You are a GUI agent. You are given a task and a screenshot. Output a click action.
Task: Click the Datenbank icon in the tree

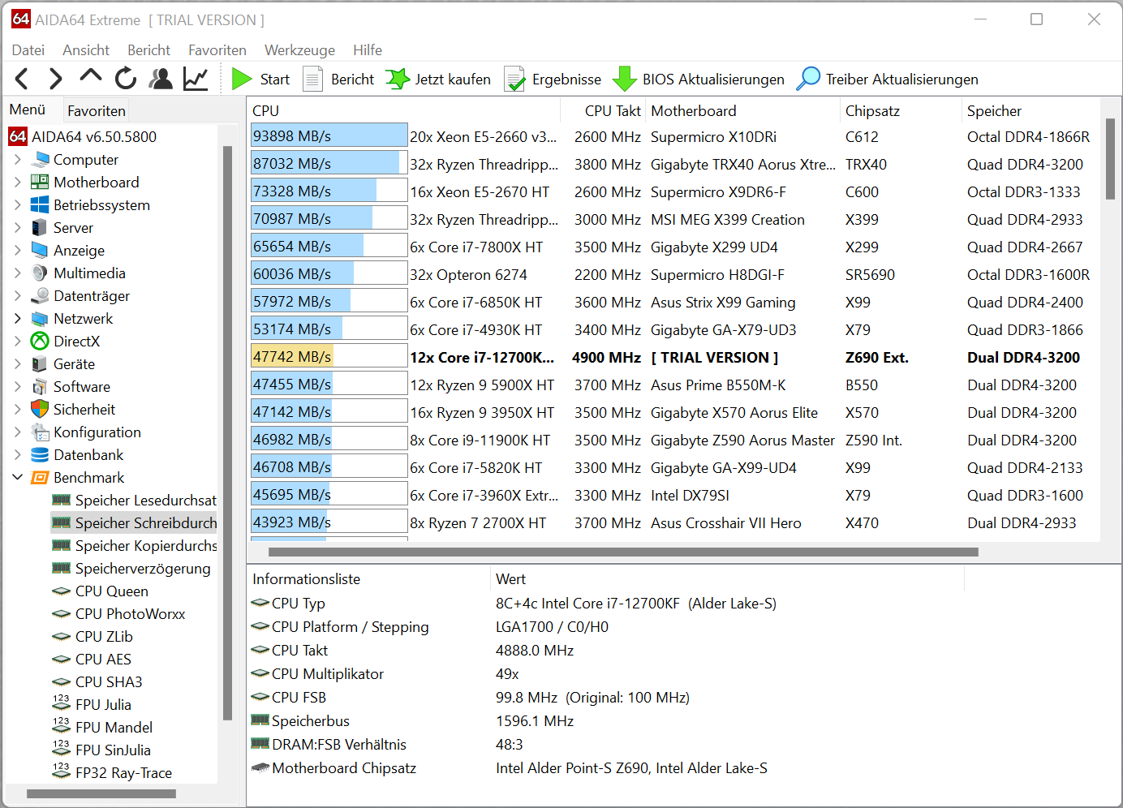tap(40, 455)
